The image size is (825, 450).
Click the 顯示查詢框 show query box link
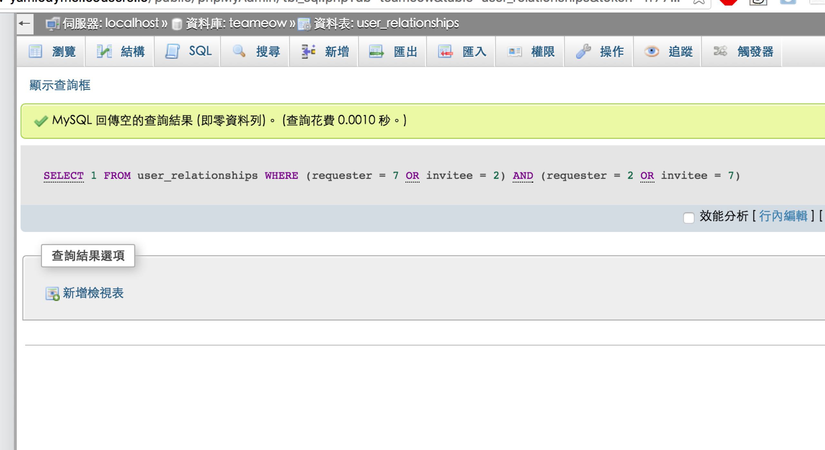tap(60, 85)
